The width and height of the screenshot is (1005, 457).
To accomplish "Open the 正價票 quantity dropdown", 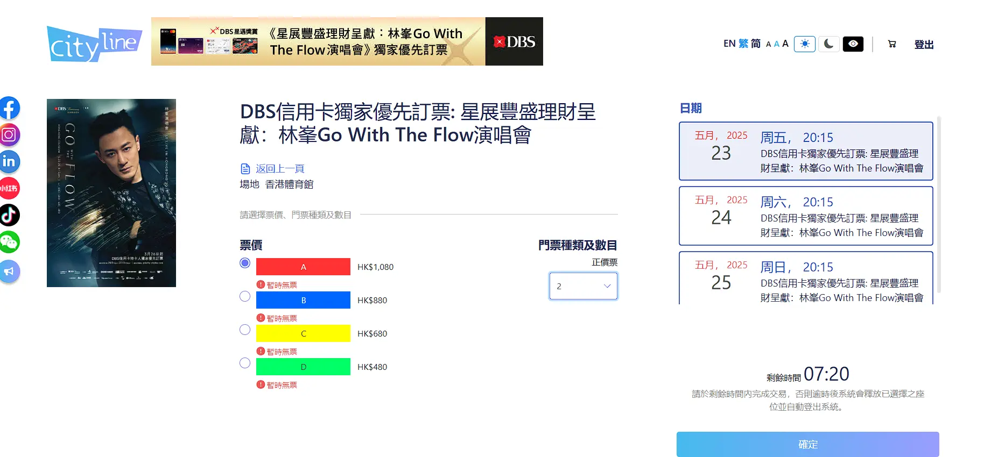I will pyautogui.click(x=584, y=286).
